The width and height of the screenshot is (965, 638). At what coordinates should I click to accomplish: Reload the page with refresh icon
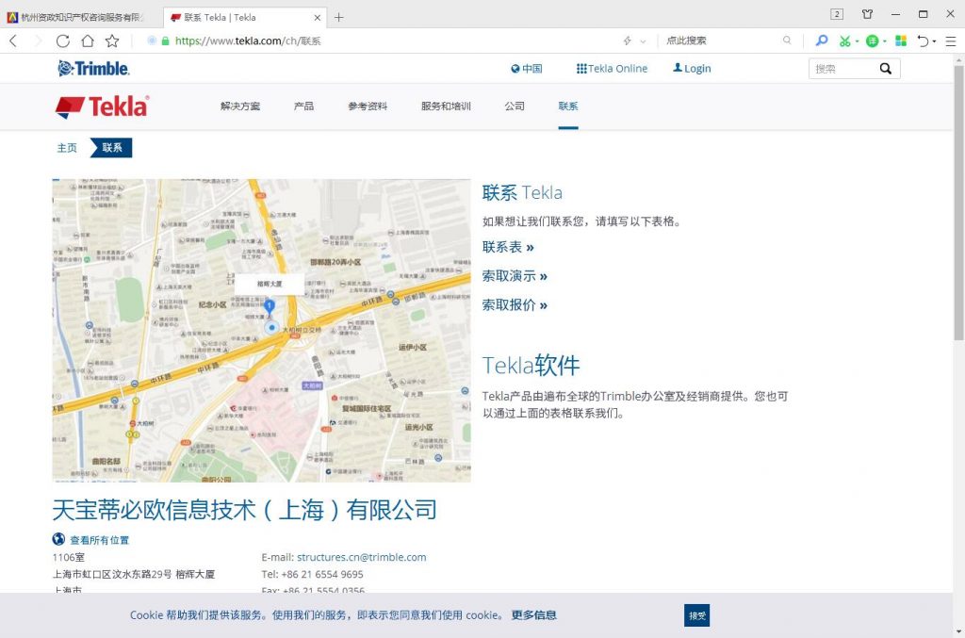pos(63,41)
